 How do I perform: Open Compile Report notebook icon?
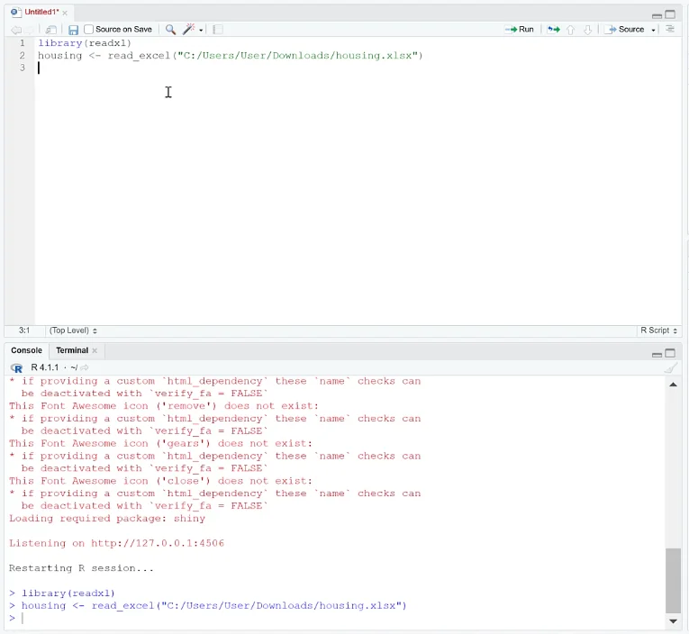(x=218, y=30)
